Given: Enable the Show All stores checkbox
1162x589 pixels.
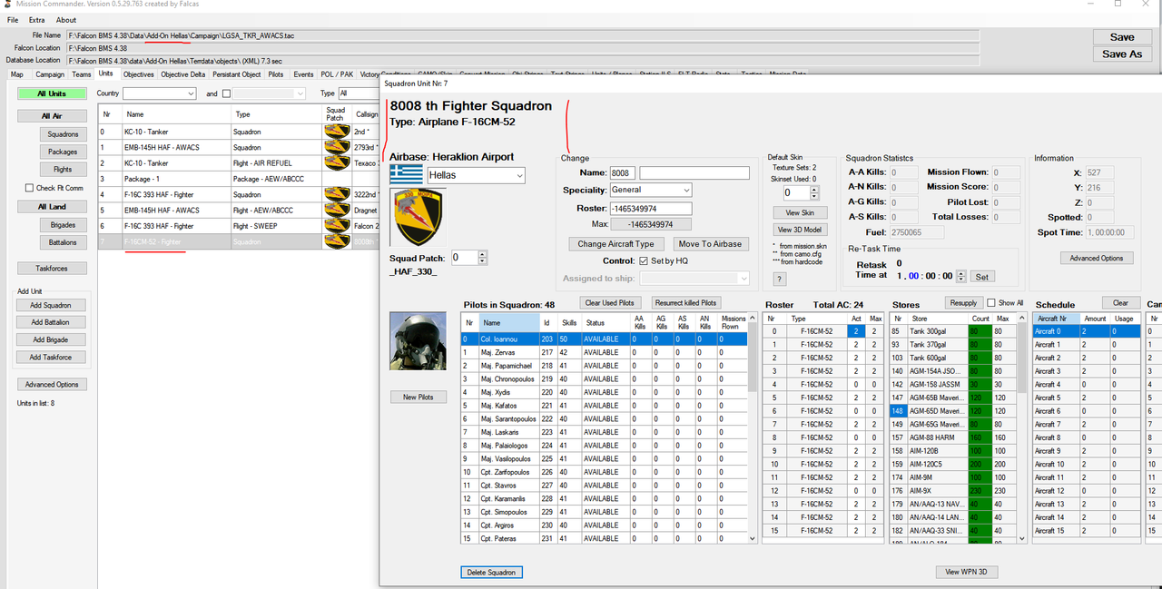Looking at the screenshot, I should point(991,303).
